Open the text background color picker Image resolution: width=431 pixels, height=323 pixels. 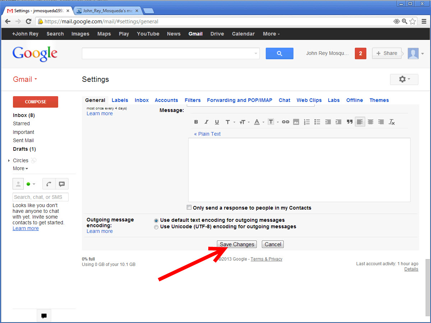coord(273,122)
